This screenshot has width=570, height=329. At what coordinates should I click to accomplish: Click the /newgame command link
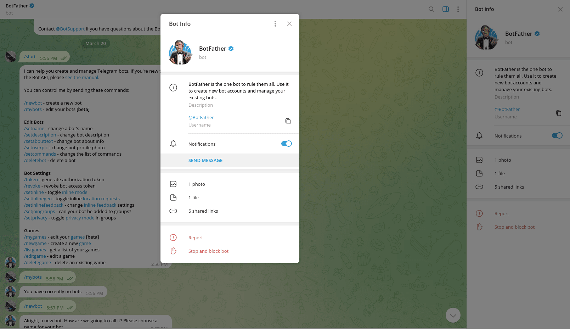pos(35,243)
